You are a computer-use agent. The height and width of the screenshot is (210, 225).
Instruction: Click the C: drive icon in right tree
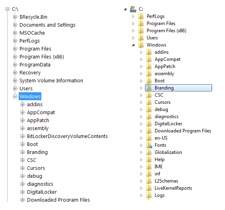(x=133, y=9)
